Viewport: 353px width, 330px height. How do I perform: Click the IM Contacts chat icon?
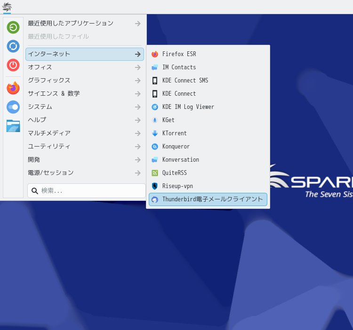pyautogui.click(x=155, y=67)
